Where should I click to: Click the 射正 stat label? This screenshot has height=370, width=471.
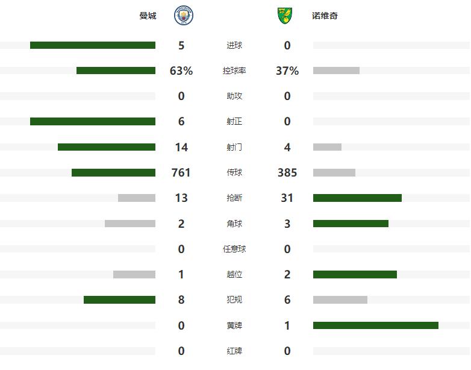234,122
